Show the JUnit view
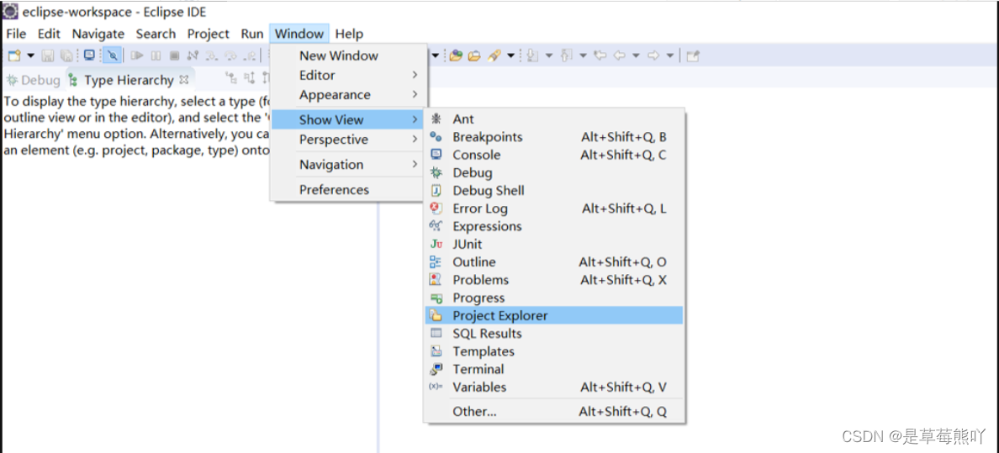 point(554,244)
